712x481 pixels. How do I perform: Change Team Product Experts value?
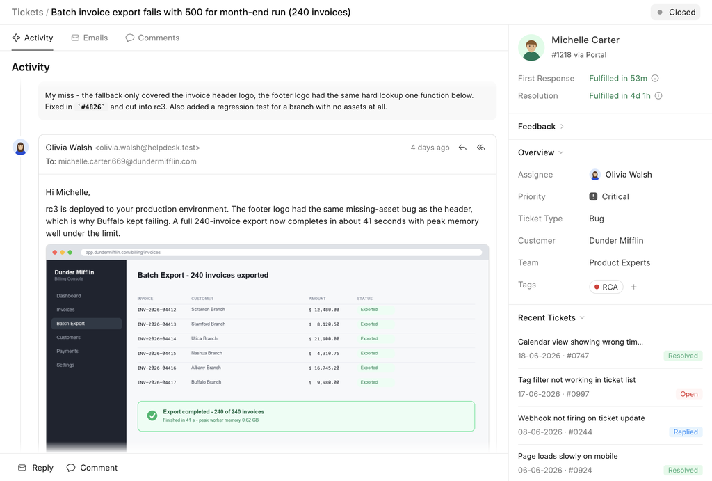click(620, 263)
